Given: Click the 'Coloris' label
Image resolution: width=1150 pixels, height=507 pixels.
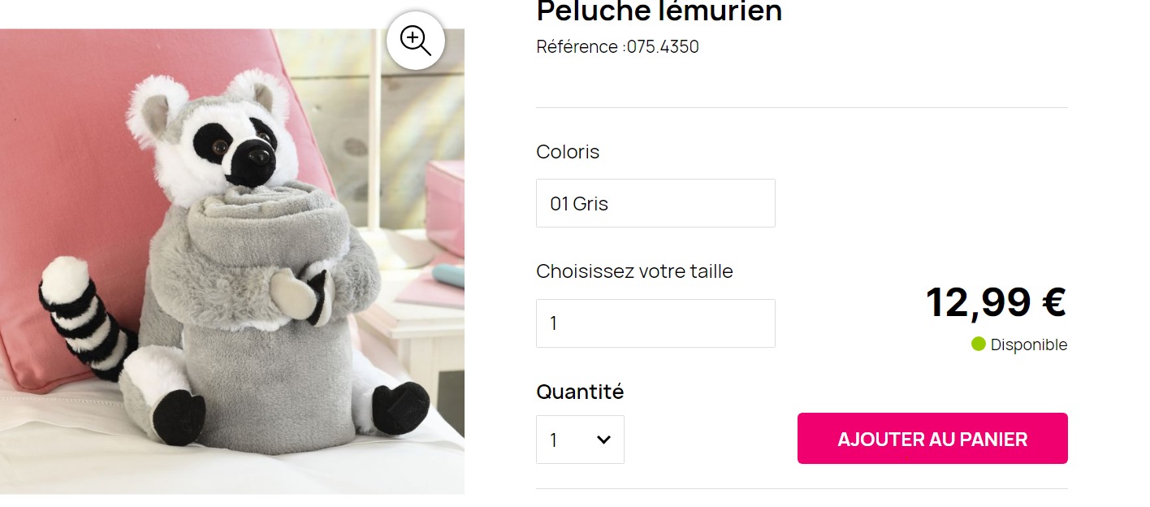Looking at the screenshot, I should (568, 152).
